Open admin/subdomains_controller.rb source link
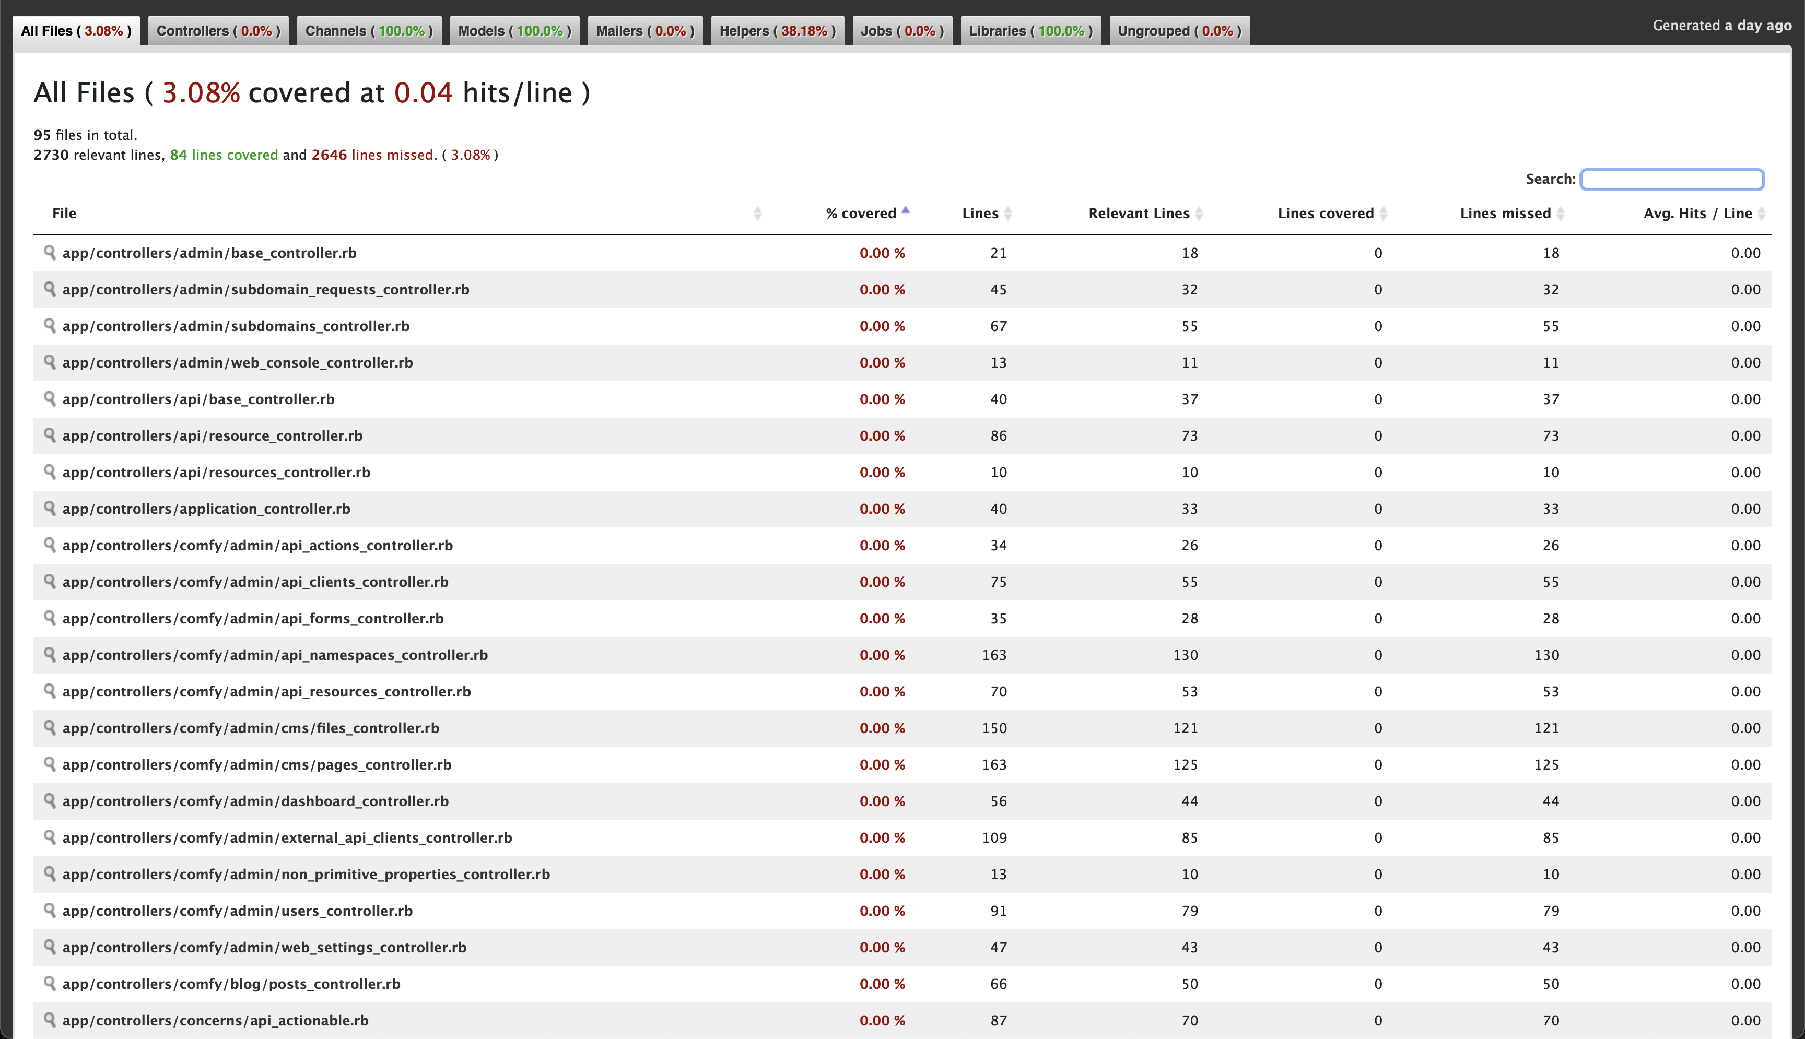 tap(236, 326)
